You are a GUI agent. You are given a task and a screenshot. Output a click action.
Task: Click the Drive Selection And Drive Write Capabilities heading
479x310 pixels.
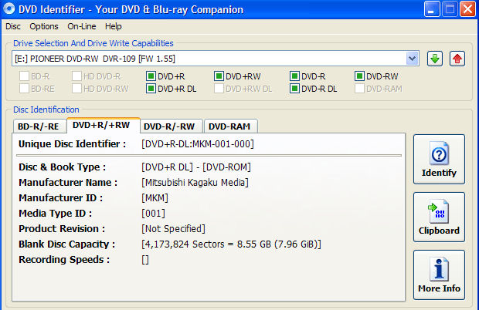pyautogui.click(x=93, y=43)
